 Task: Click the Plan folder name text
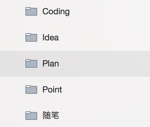[x=51, y=63]
